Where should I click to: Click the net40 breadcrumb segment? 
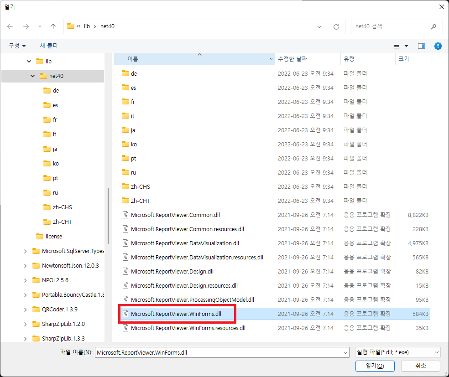click(x=107, y=26)
